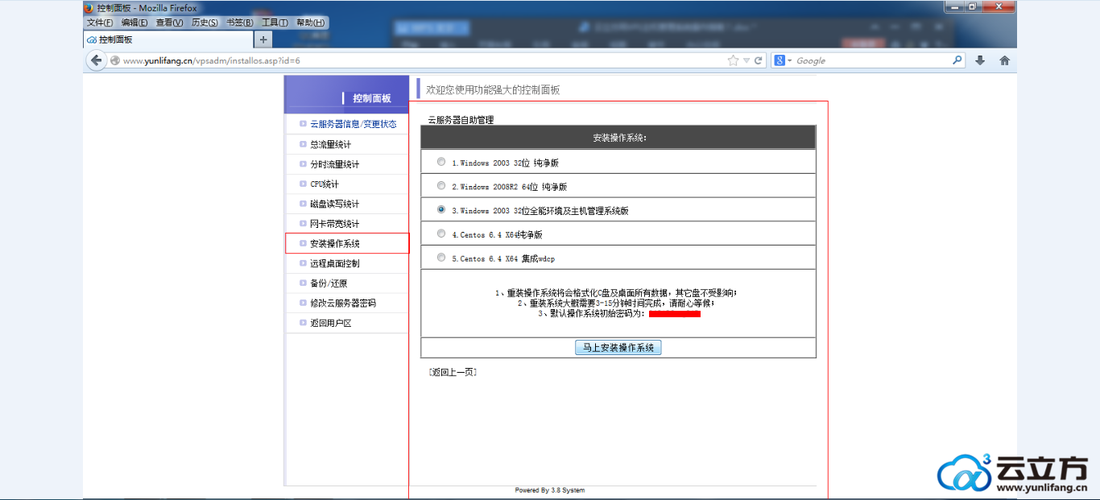This screenshot has width=1100, height=500.
Task: Go back using the browser back arrow
Action: pos(97,60)
